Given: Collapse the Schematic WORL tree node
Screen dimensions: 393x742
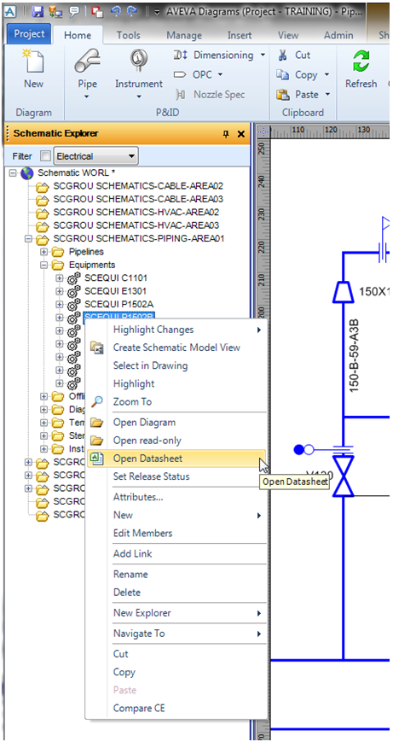Looking at the screenshot, I should coord(12,173).
